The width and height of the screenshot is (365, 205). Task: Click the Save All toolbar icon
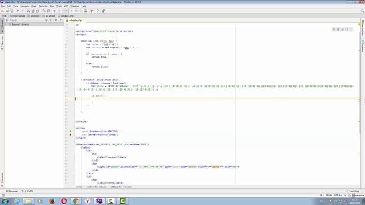coord(7,11)
